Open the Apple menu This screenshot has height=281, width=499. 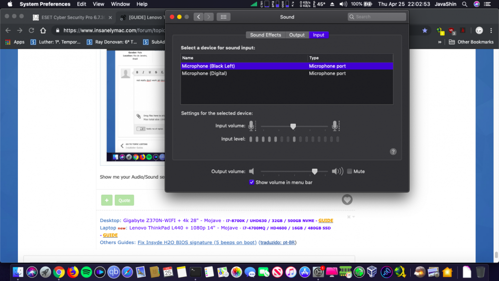click(x=10, y=4)
